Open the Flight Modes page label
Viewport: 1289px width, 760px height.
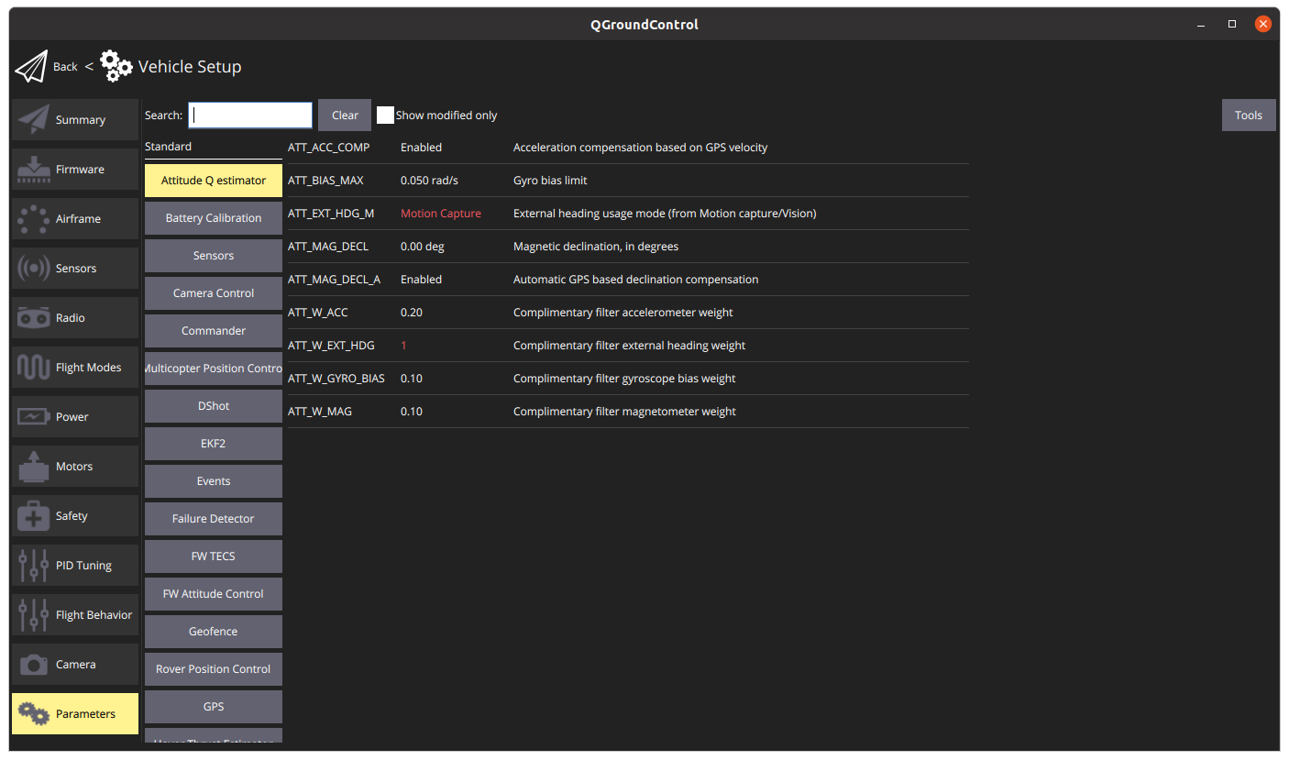89,368
